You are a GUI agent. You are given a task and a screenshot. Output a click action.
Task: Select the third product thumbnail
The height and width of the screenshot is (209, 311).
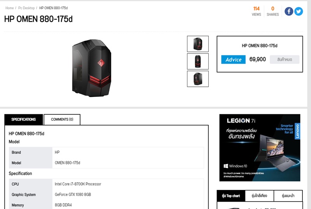coord(198,79)
